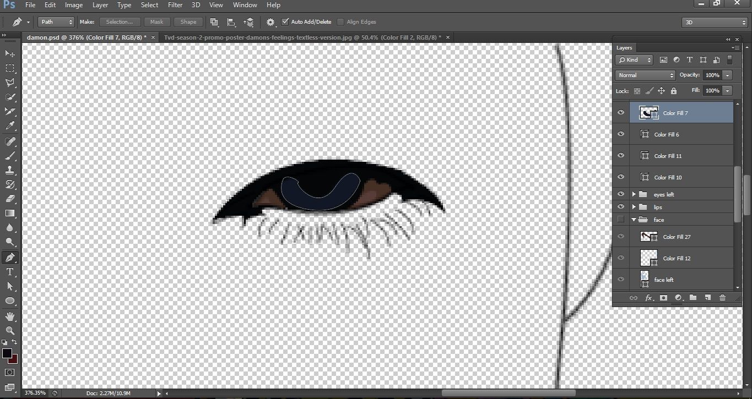The image size is (752, 399).
Task: Create new fill or adjustment layer
Action: [x=678, y=298]
